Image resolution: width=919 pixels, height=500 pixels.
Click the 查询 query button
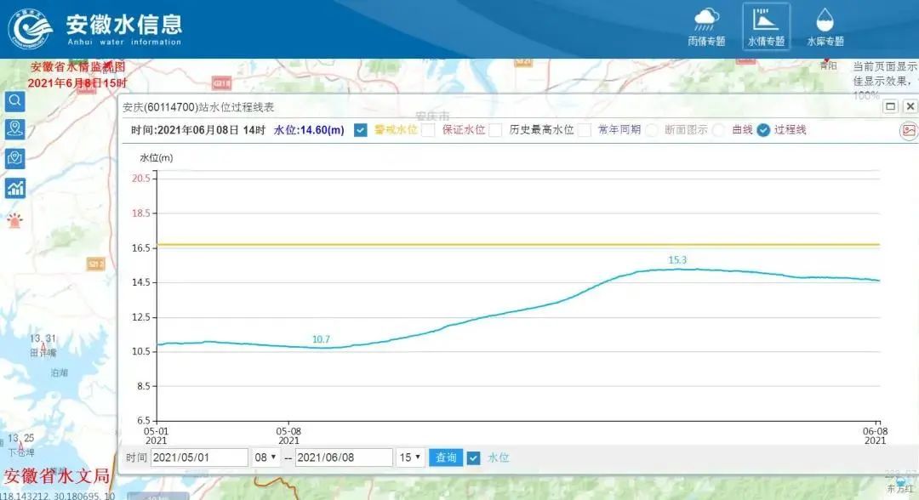click(446, 457)
